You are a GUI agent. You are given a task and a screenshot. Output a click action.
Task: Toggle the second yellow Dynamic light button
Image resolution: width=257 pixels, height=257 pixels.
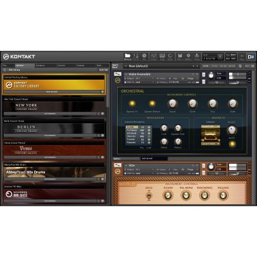[x=152, y=103]
